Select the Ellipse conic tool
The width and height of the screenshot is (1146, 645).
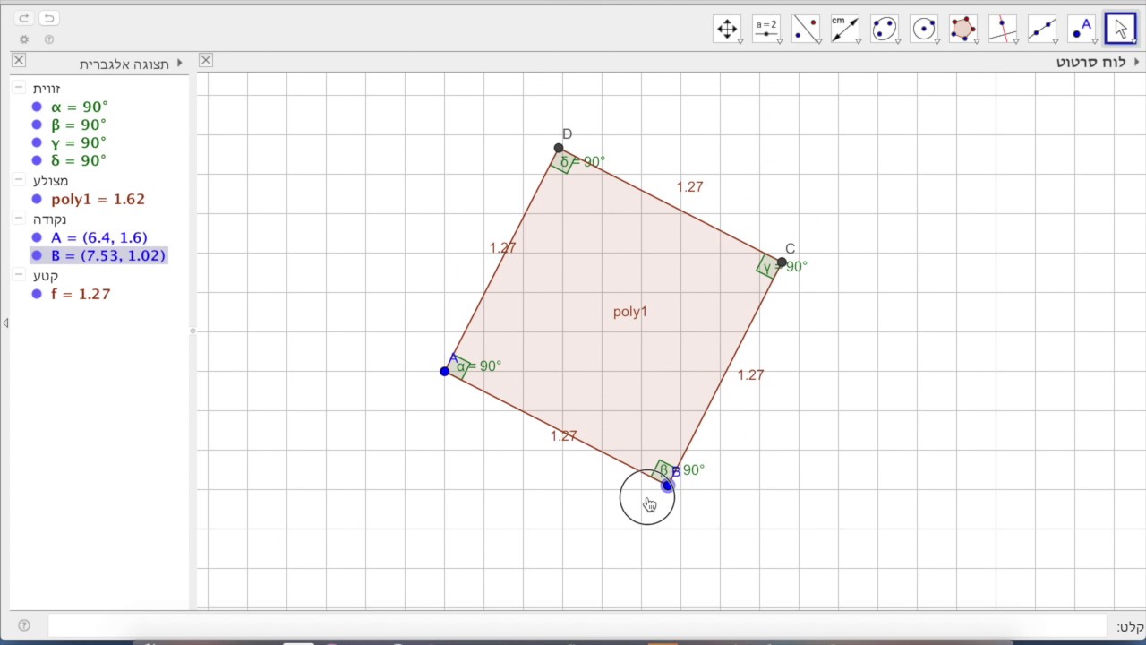tap(885, 29)
